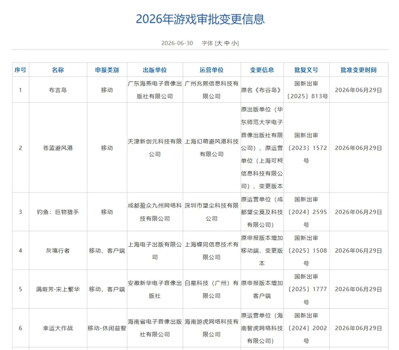
Task: Click the 批准变更时间 column header
Action: 359,70
